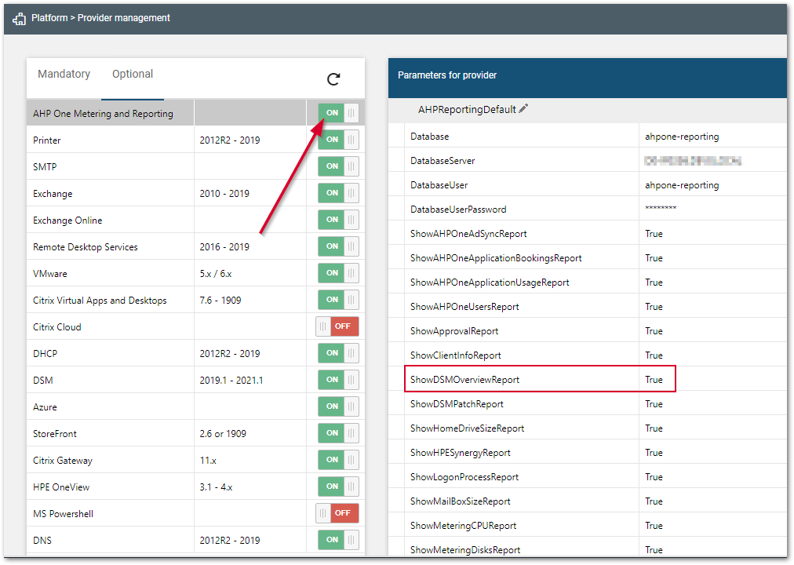Select the SMTP provider name
This screenshot has height=565, width=794.
[45, 167]
